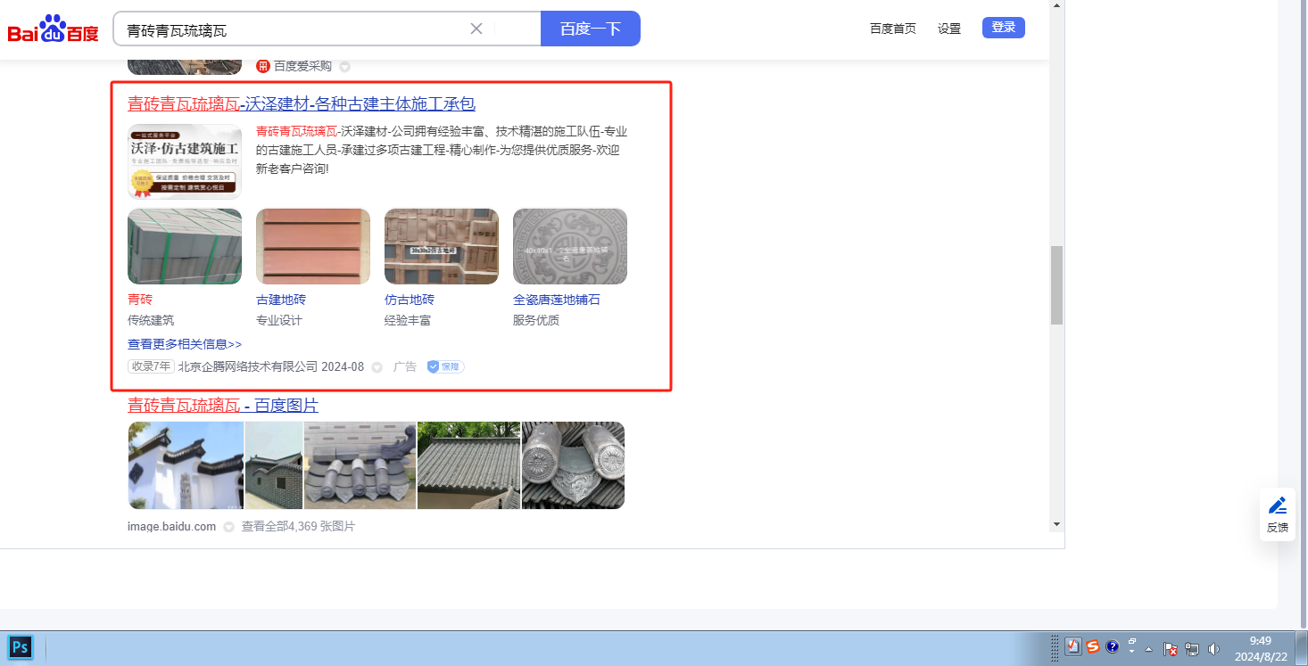Open the 保障 shield badge
The image size is (1308, 666).
[445, 366]
